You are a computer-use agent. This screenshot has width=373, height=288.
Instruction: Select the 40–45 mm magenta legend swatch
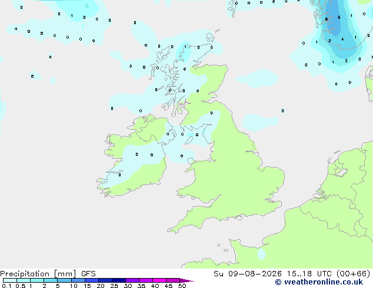[159, 280]
